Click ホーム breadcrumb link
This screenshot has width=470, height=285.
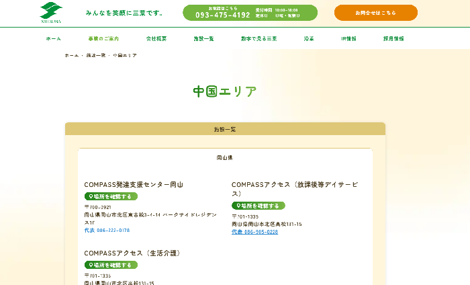coord(72,56)
